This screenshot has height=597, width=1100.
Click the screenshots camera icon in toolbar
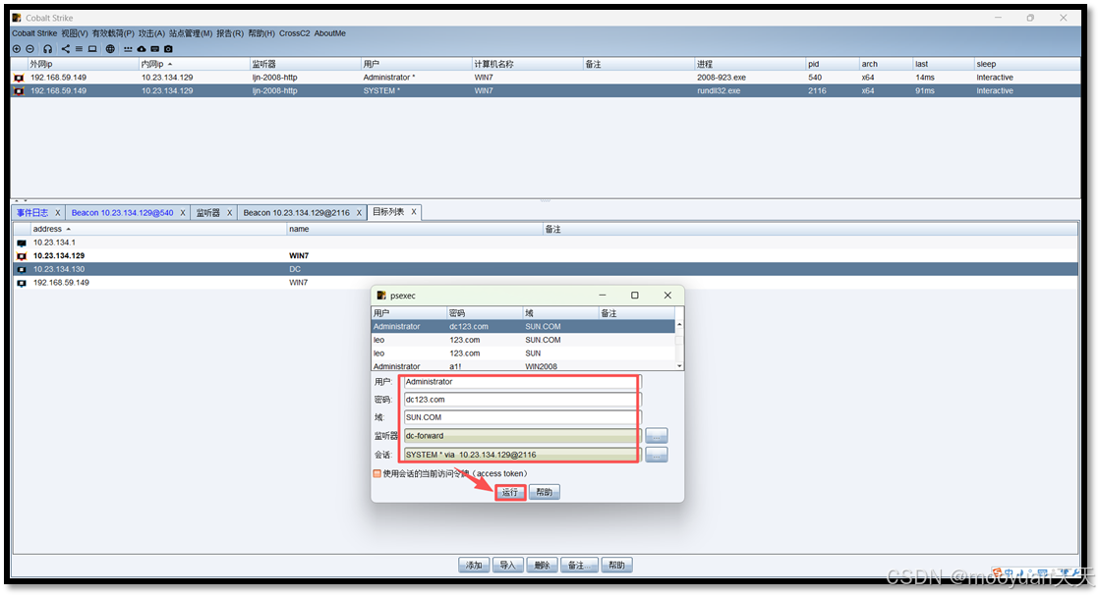point(168,49)
